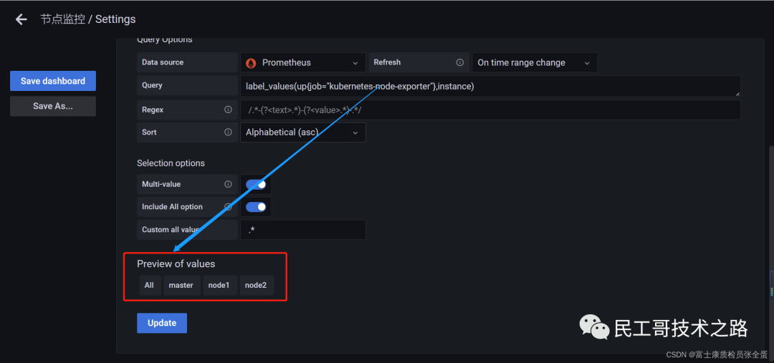Click the Prometheus flame data source icon
Viewport: 774px width, 363px height.
pyautogui.click(x=252, y=62)
